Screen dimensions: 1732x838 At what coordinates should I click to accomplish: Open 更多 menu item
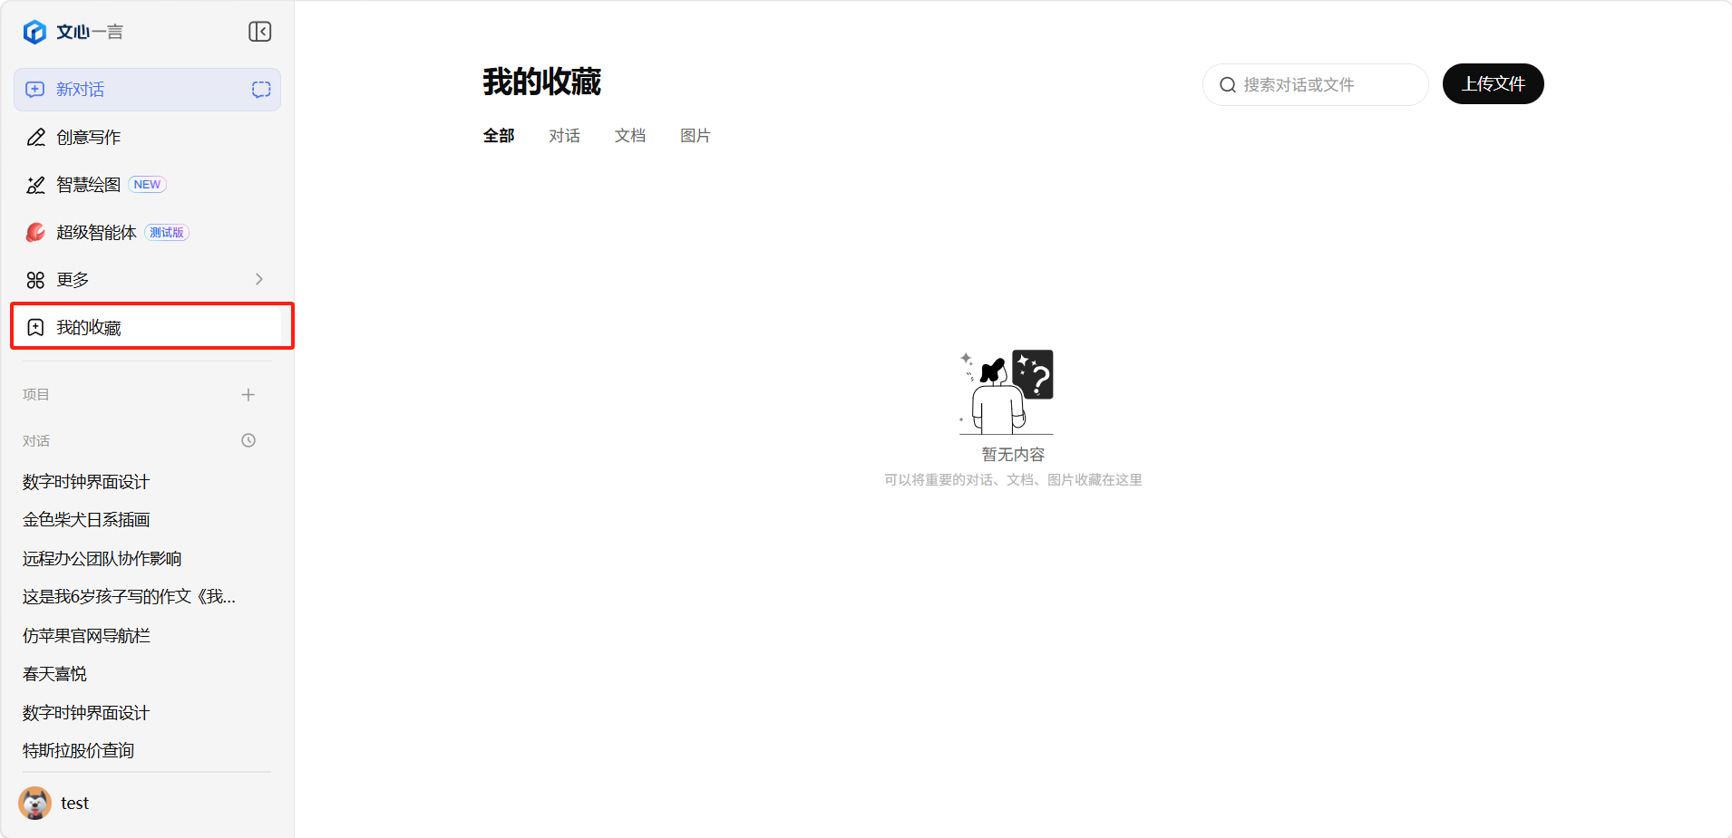coord(147,280)
